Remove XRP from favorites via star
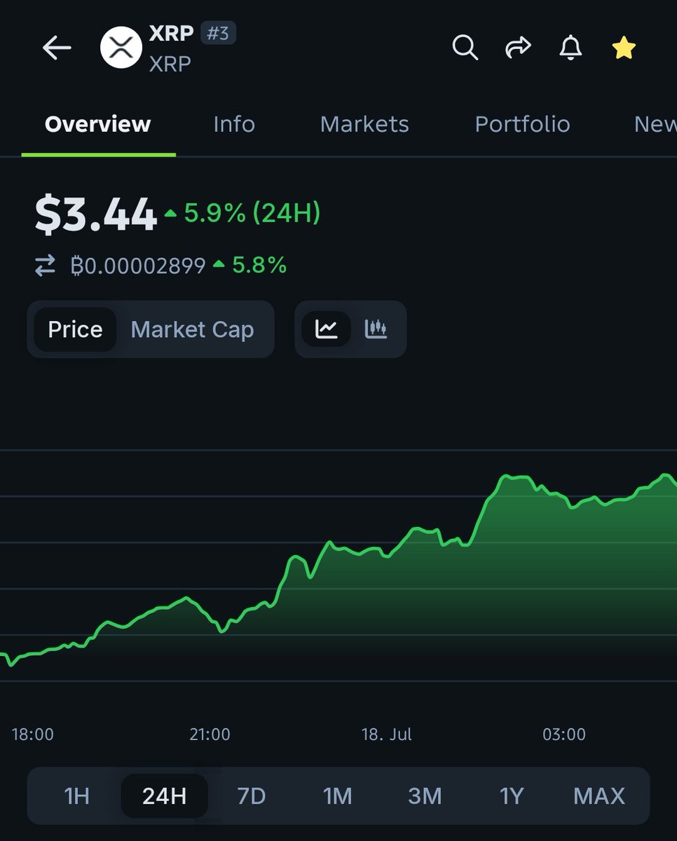The height and width of the screenshot is (841, 677). click(x=623, y=48)
